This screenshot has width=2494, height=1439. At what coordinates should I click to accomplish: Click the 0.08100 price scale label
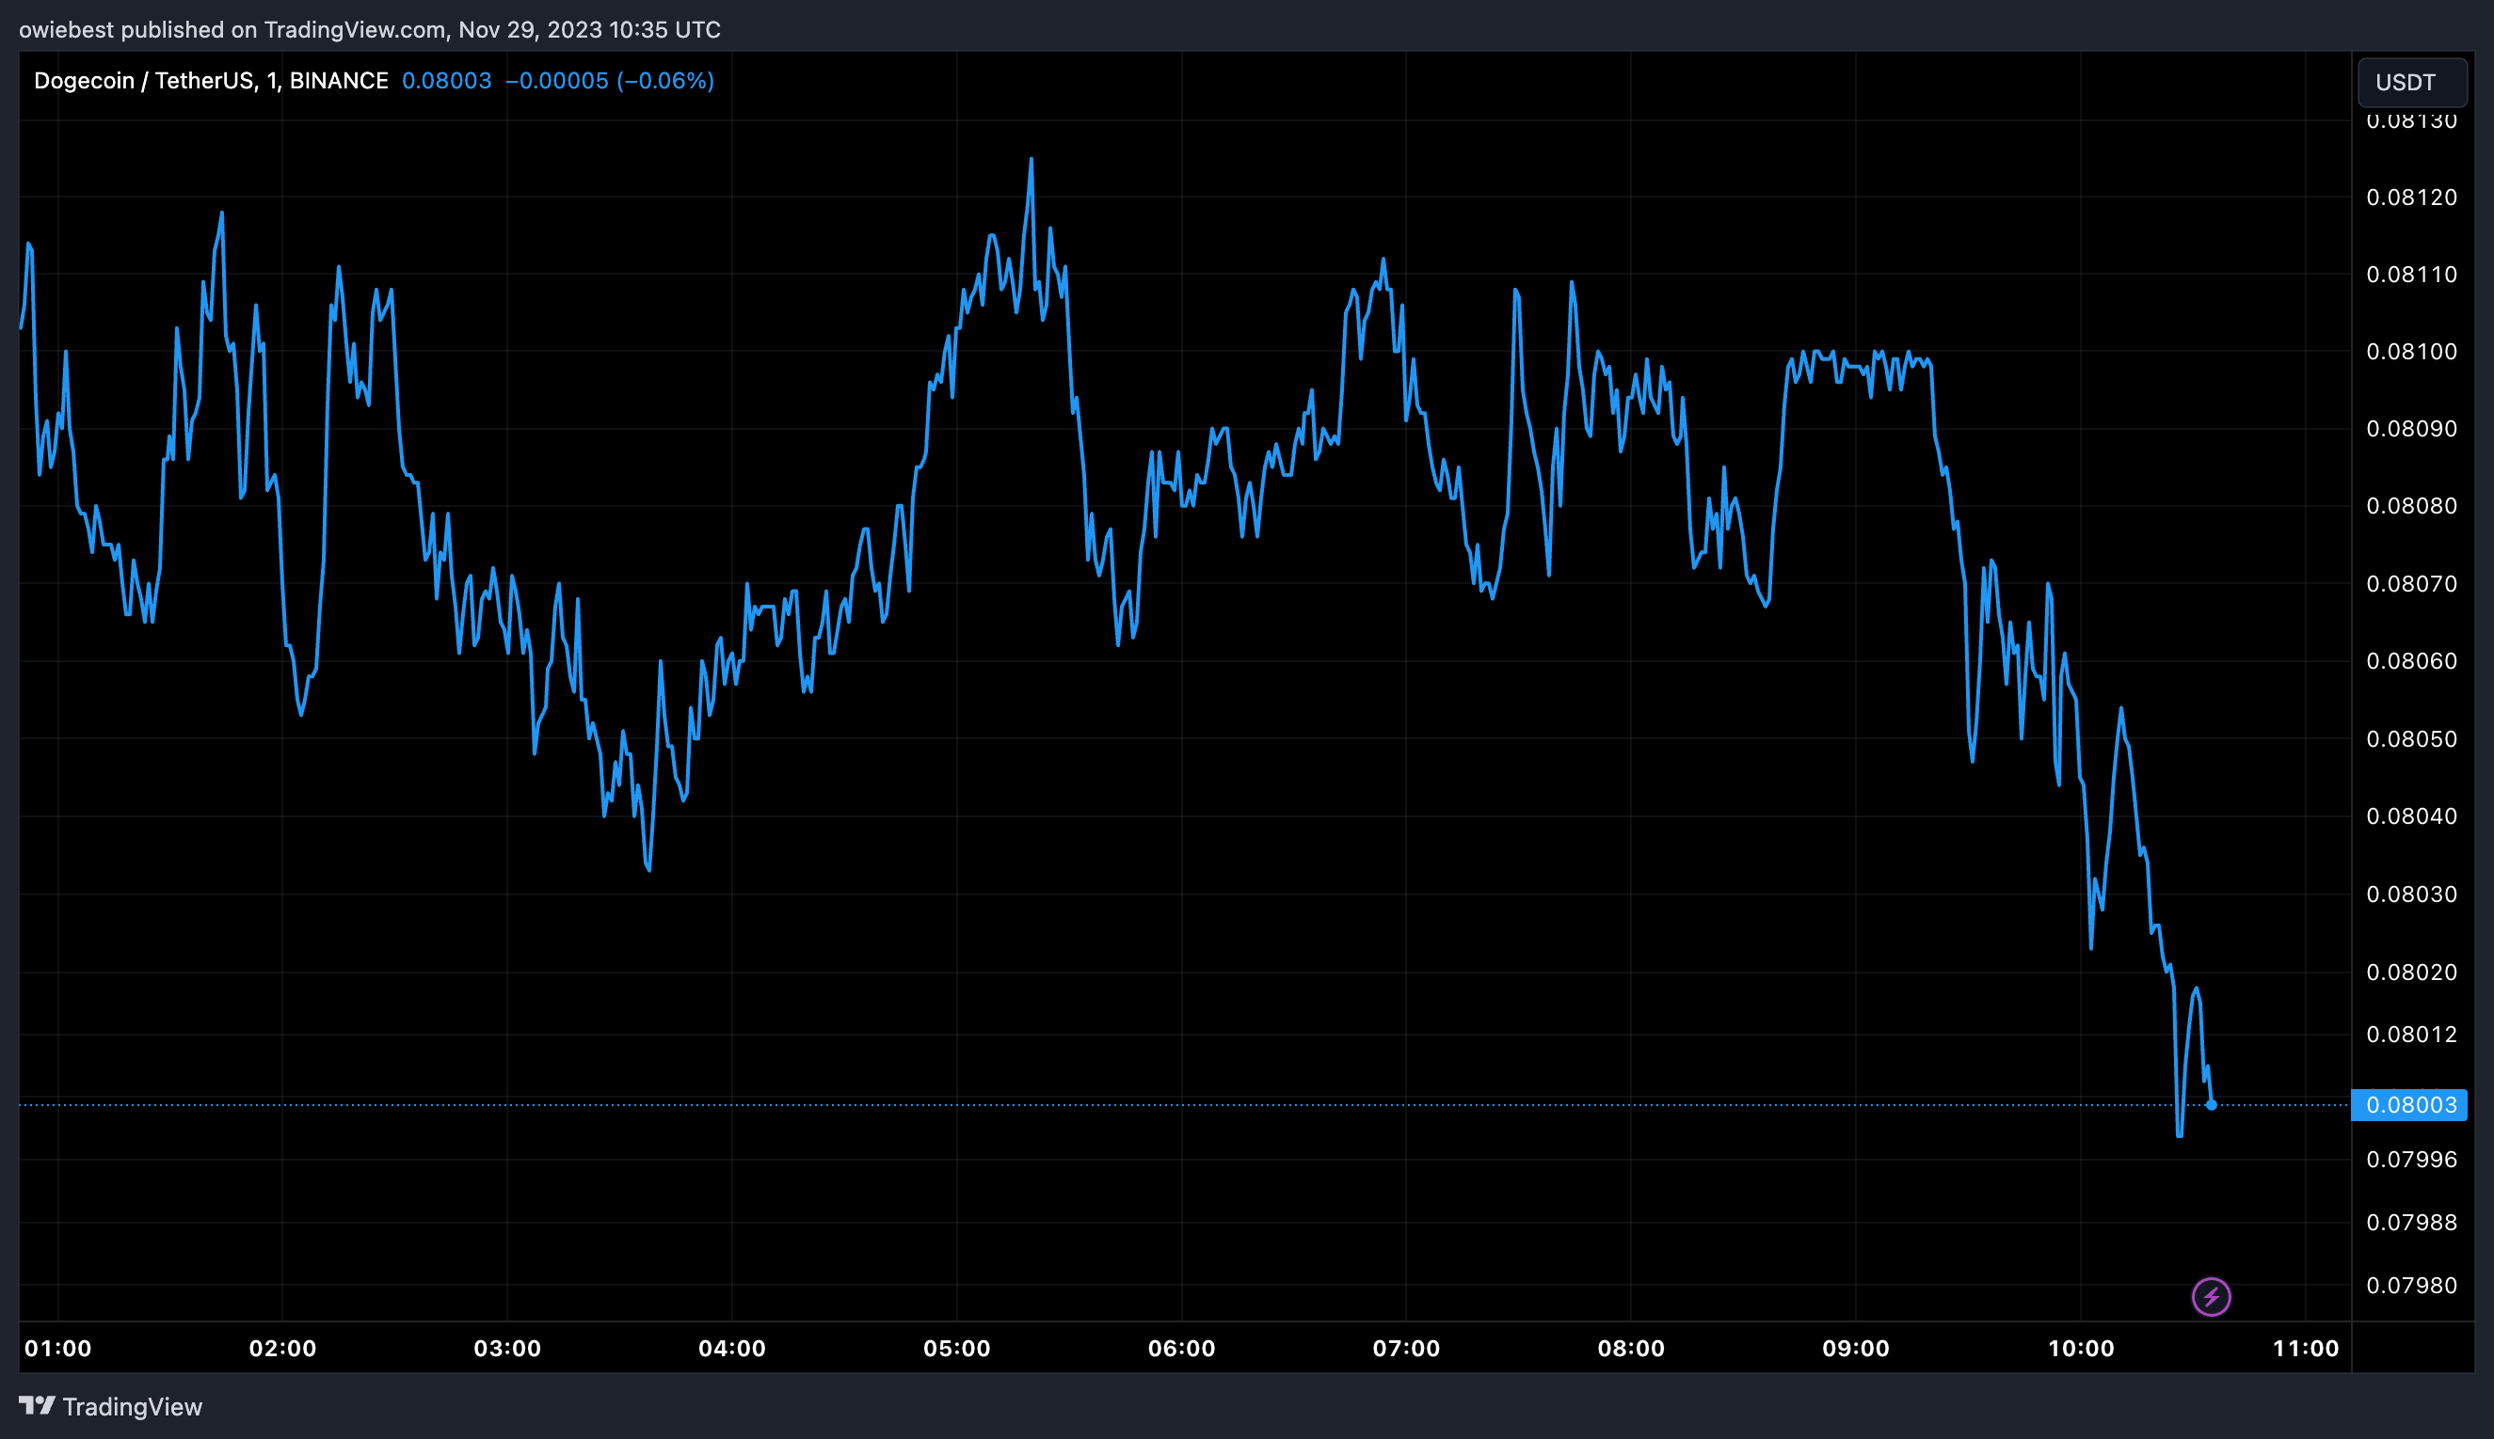click(x=2410, y=352)
